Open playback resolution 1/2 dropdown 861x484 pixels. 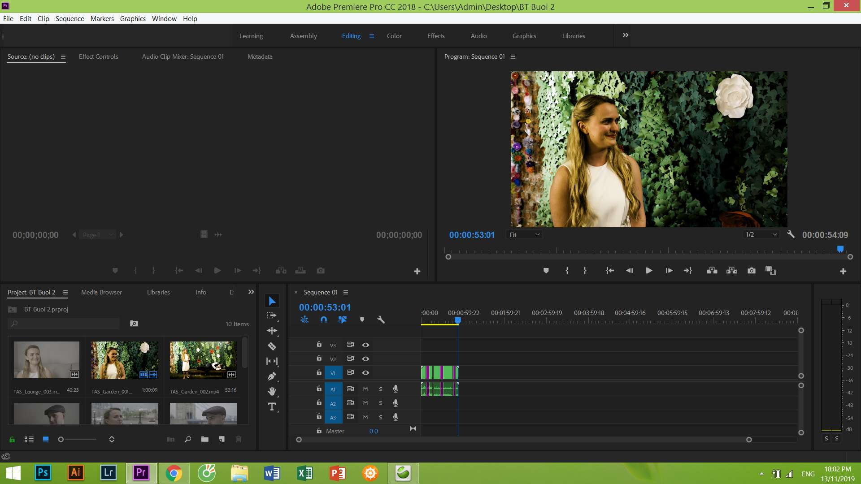[761, 235]
